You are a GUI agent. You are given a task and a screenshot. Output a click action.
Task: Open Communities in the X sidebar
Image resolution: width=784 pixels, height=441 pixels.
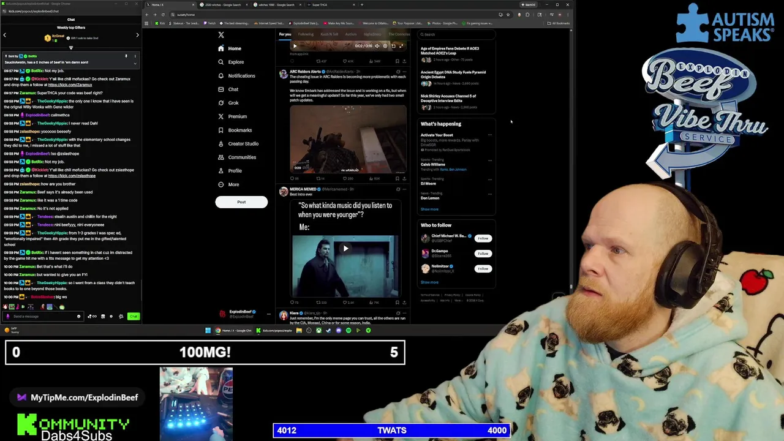(x=237, y=157)
